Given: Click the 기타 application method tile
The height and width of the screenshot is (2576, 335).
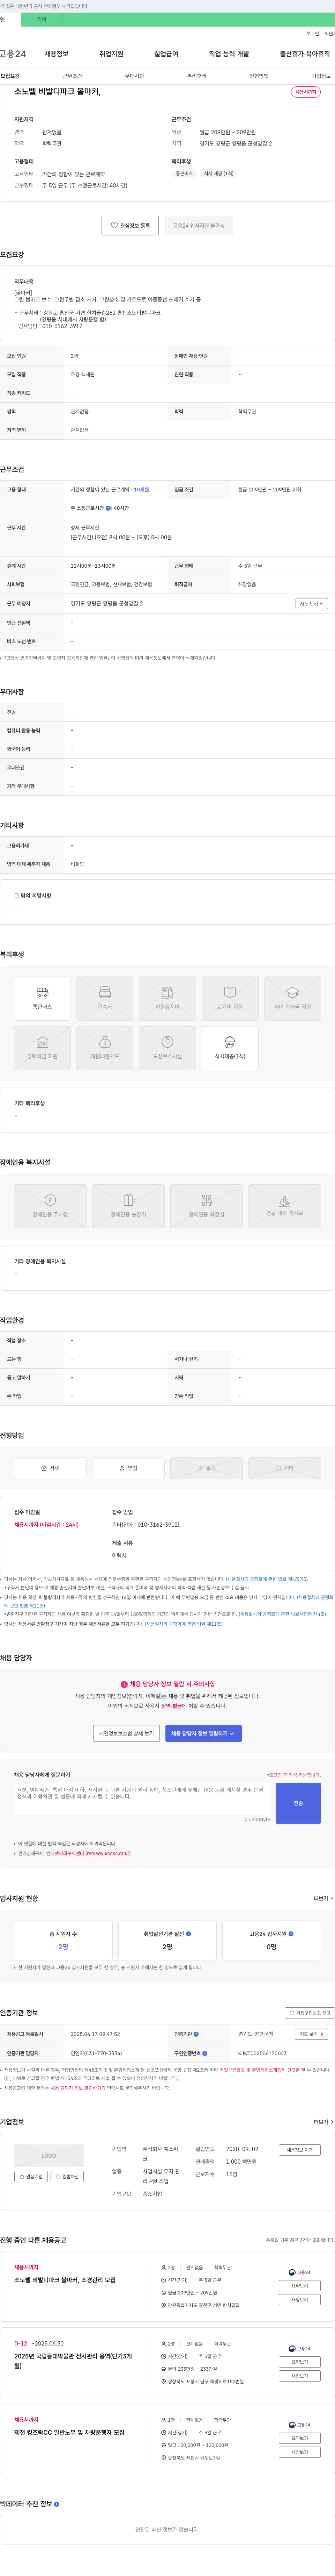Looking at the screenshot, I should pyautogui.click(x=285, y=1468).
